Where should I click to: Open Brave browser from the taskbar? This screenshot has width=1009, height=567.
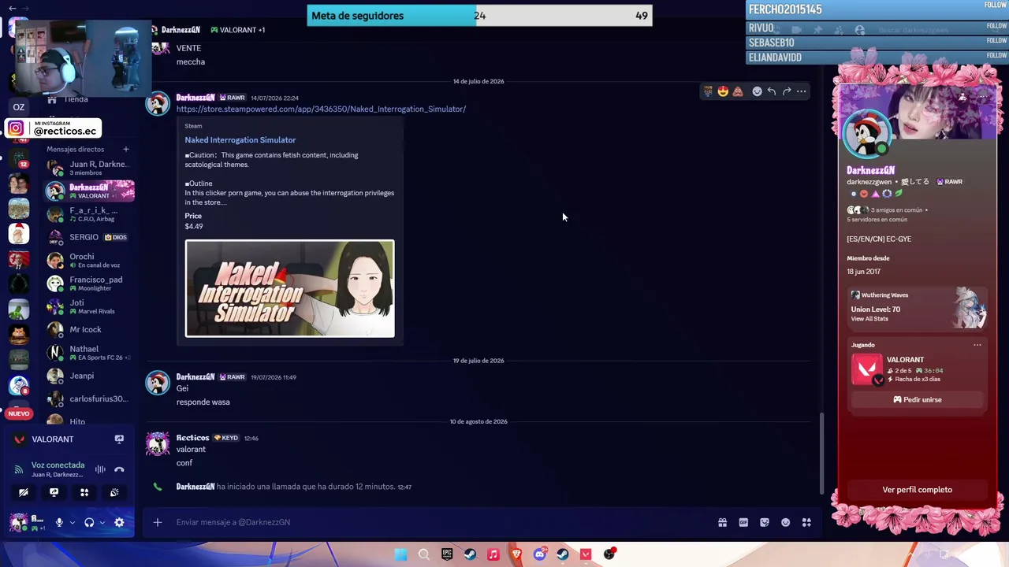[x=516, y=554]
